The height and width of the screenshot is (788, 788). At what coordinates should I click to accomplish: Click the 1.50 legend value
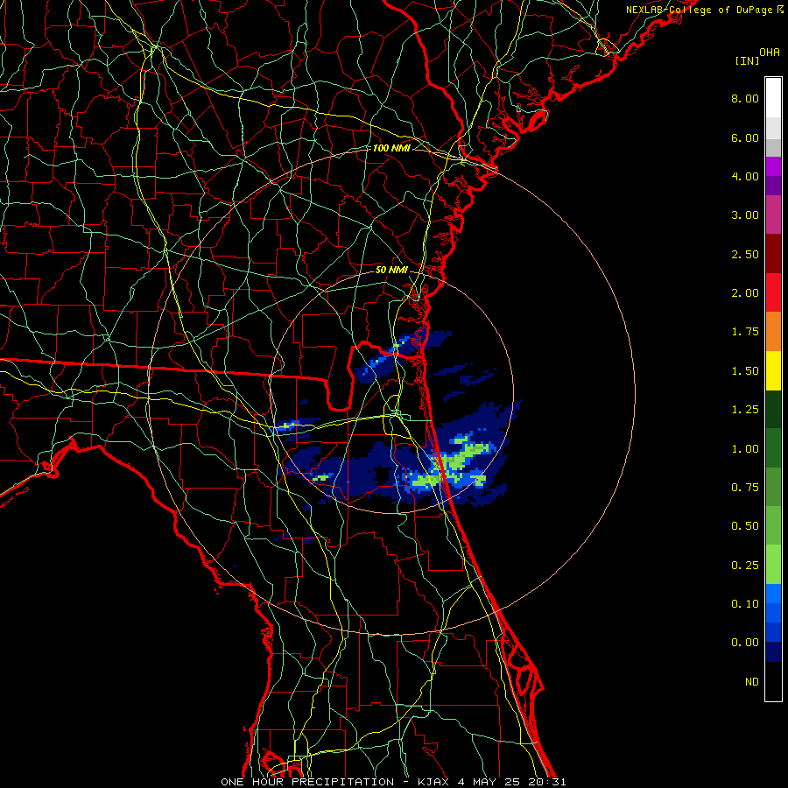coord(745,371)
